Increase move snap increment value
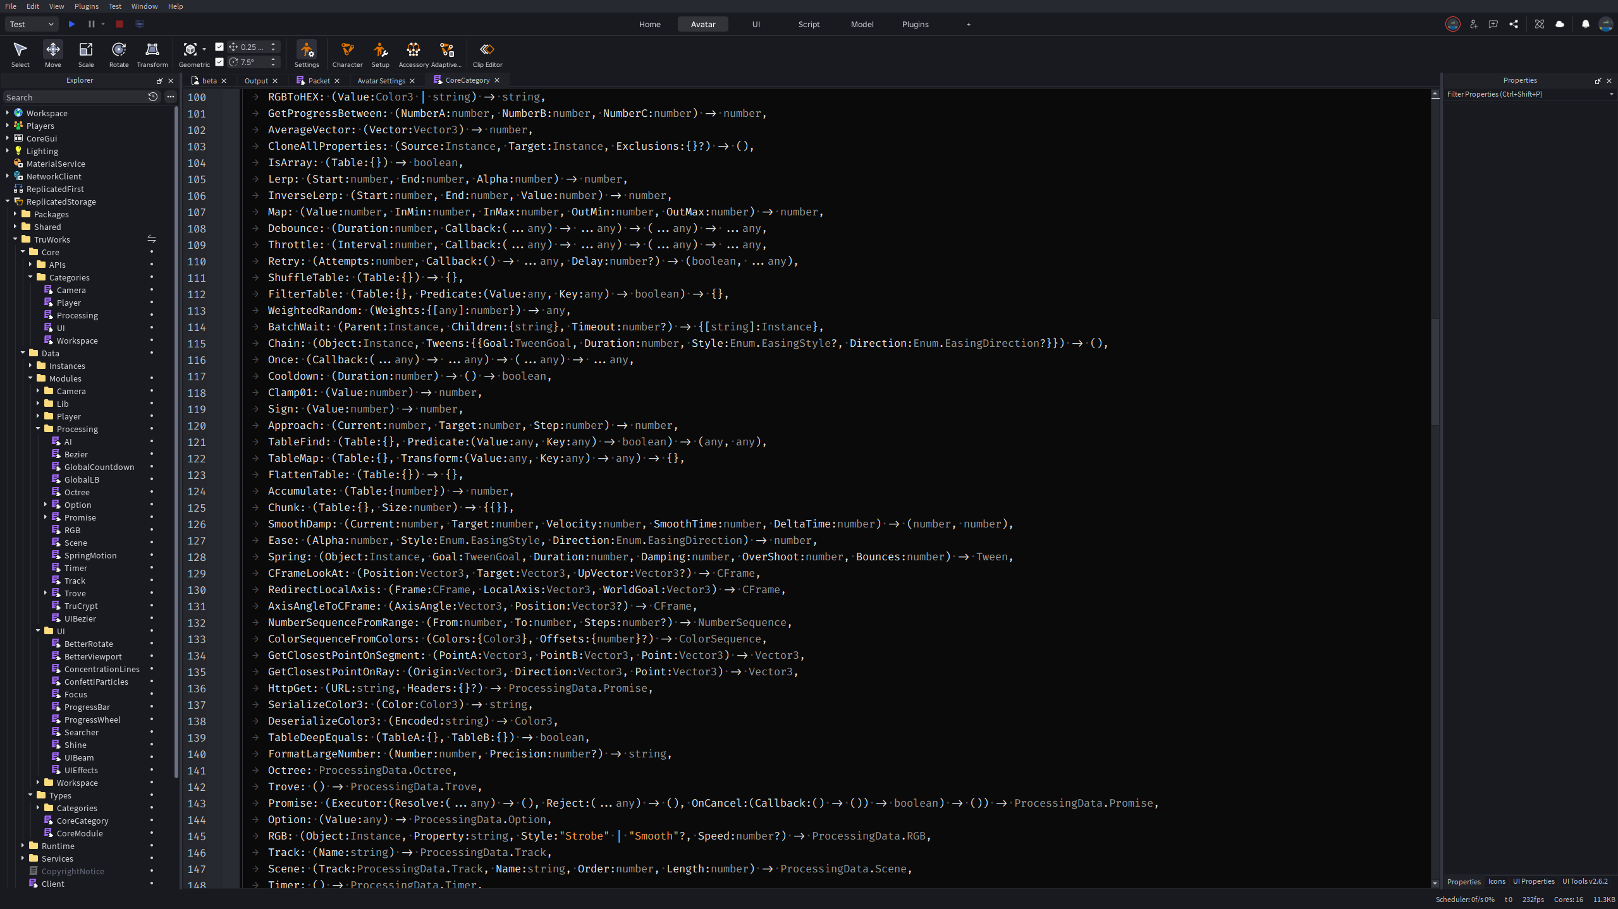The image size is (1618, 909). [x=273, y=44]
